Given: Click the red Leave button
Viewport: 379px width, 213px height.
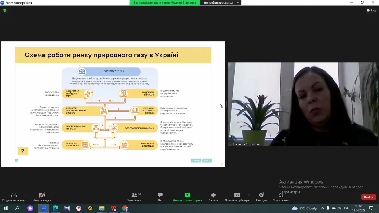Looking at the screenshot, I should (x=368, y=197).
